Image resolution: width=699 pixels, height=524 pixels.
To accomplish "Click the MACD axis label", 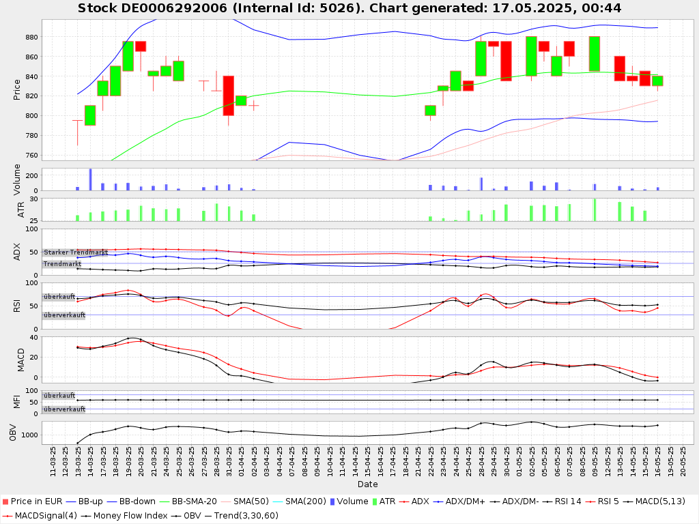I will (x=20, y=360).
